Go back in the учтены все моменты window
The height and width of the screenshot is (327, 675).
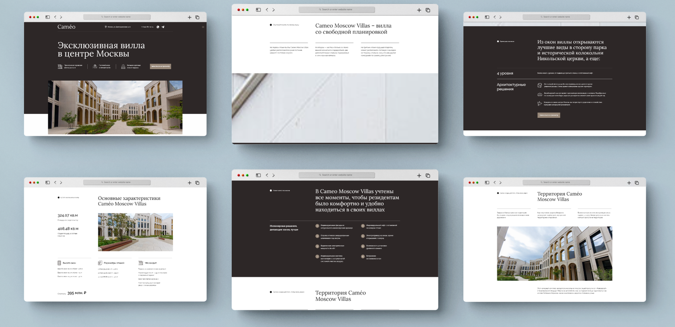pyautogui.click(x=267, y=175)
